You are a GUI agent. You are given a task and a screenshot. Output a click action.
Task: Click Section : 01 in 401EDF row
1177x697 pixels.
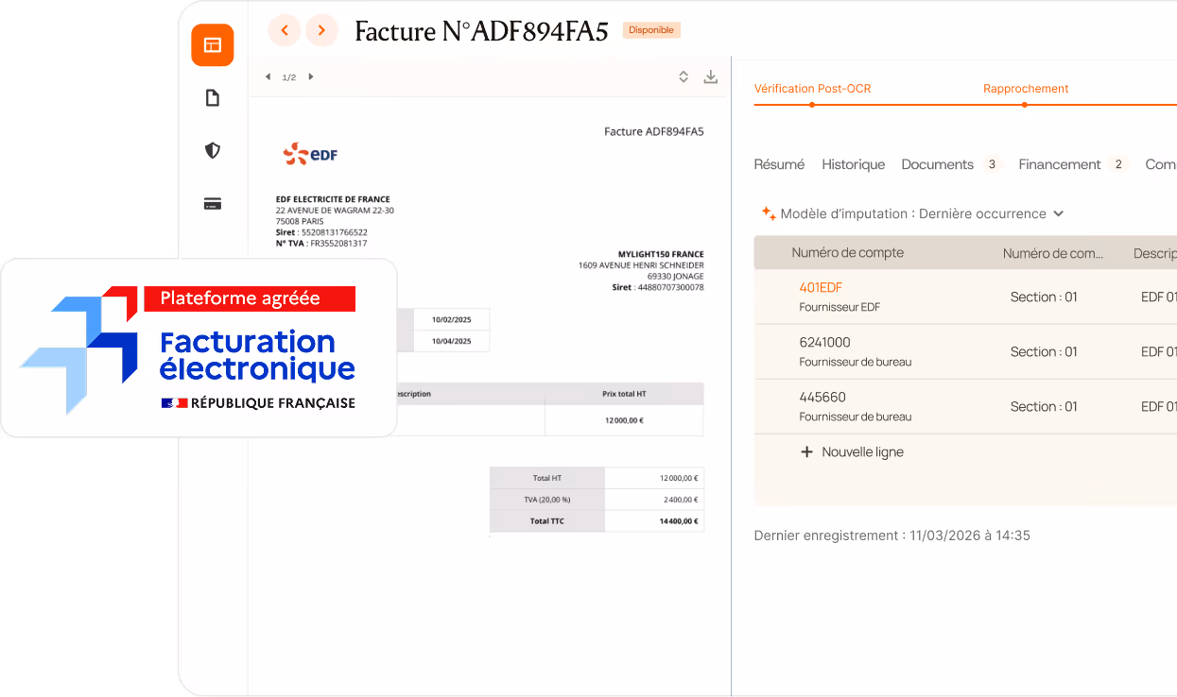click(x=1044, y=297)
